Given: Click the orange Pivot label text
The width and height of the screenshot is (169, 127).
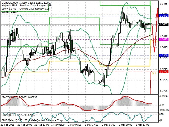Looking at the screenshot, I should tap(155, 41).
